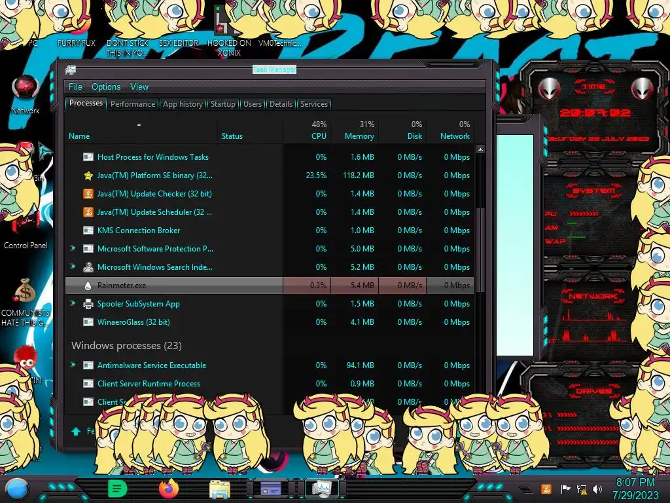
Task: Click the KMS Connection Broker icon
Action: tap(88, 230)
